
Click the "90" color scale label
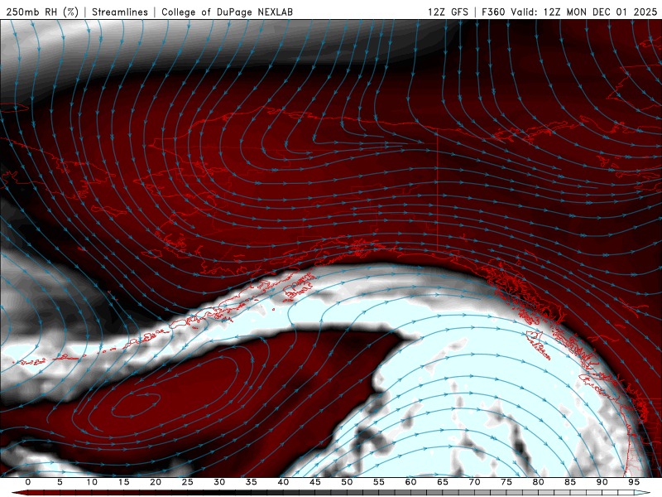pyautogui.click(x=602, y=482)
